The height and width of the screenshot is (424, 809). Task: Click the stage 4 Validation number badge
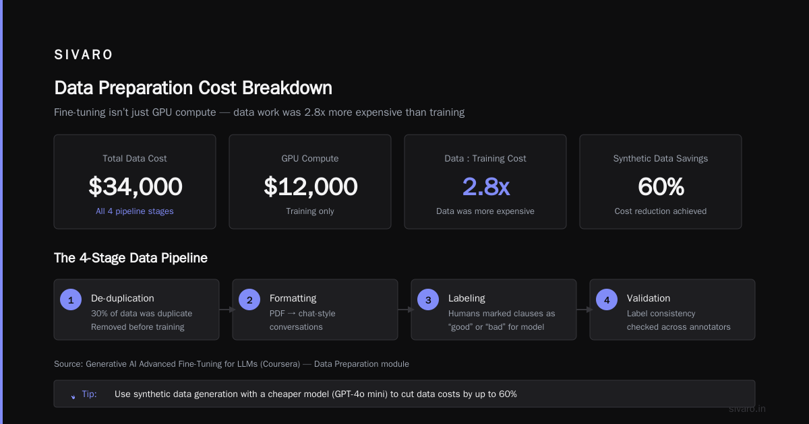[x=607, y=300]
